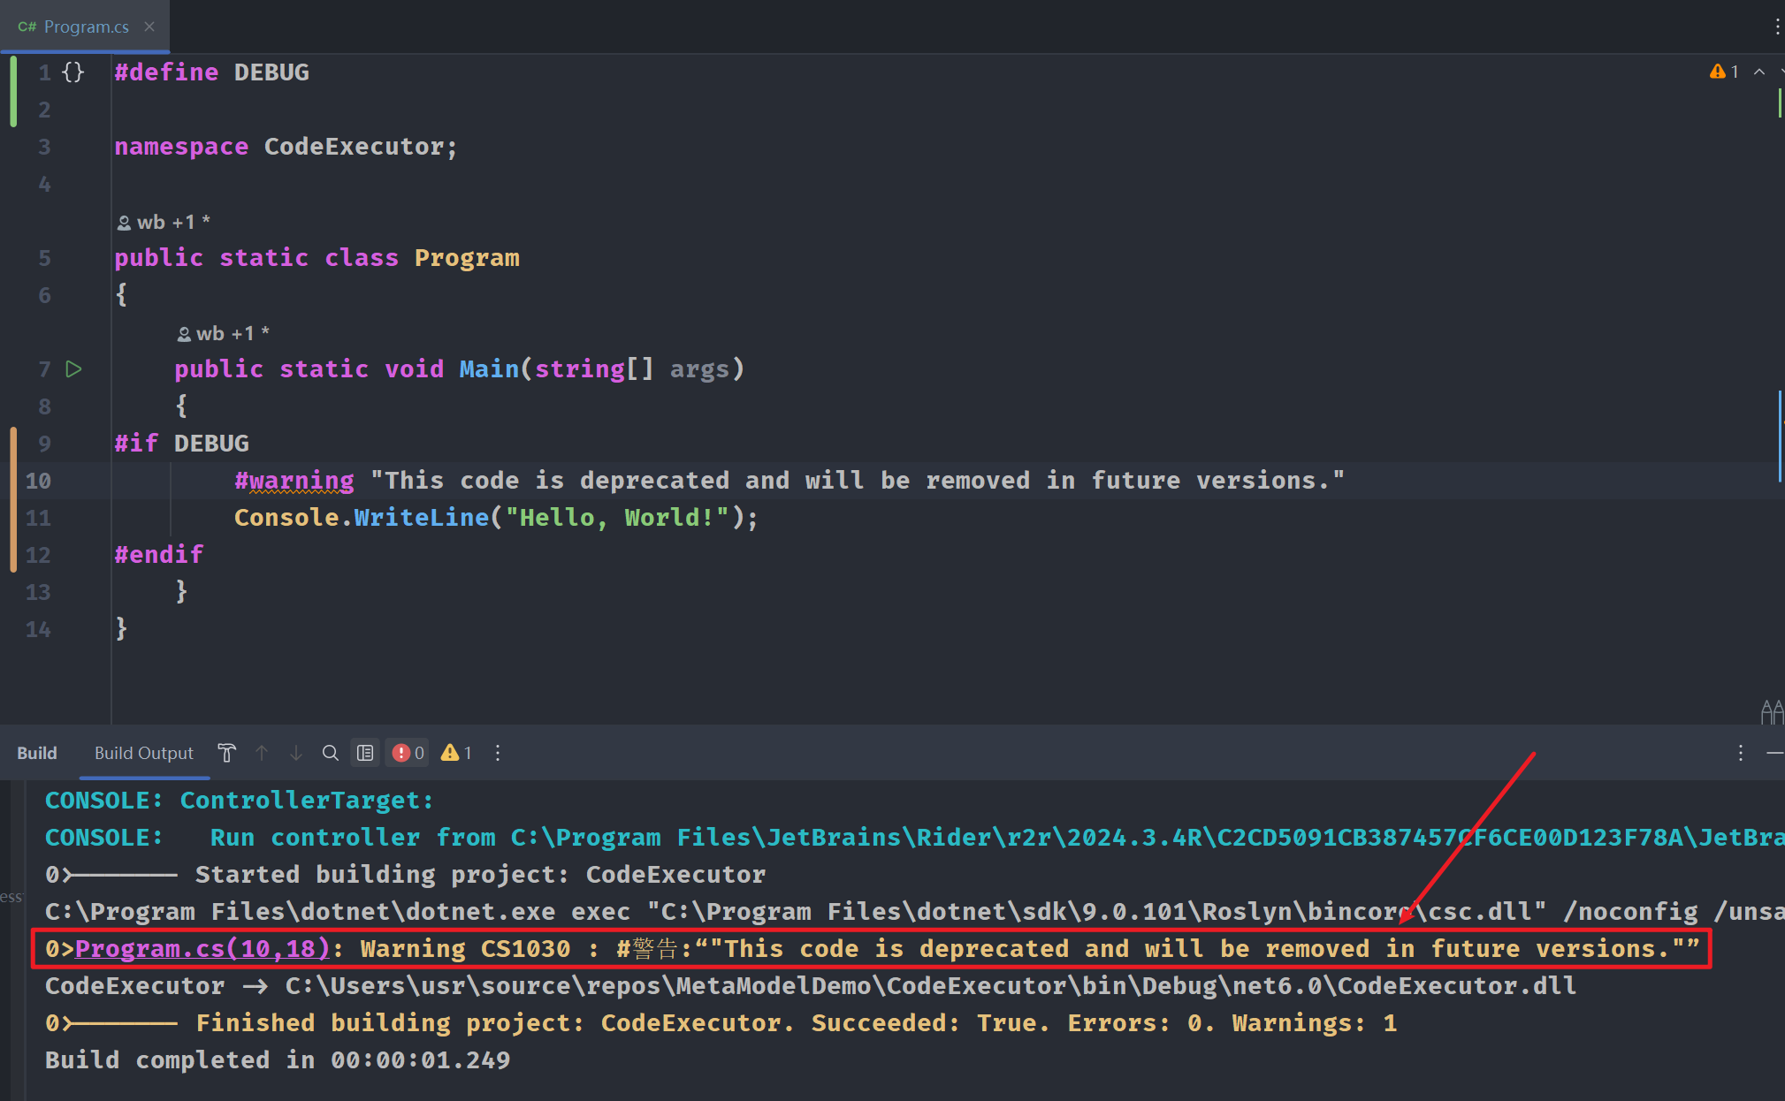Click previous occurrence up arrow in Build toolbar
The width and height of the screenshot is (1785, 1101).
coord(262,753)
